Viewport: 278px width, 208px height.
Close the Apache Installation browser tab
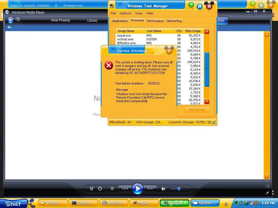pos(56,5)
